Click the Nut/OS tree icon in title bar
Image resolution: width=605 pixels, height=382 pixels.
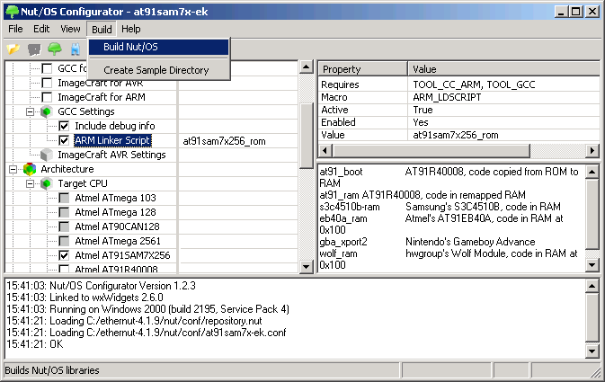pyautogui.click(x=12, y=12)
